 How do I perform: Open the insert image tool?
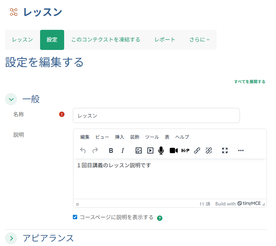click(x=138, y=150)
